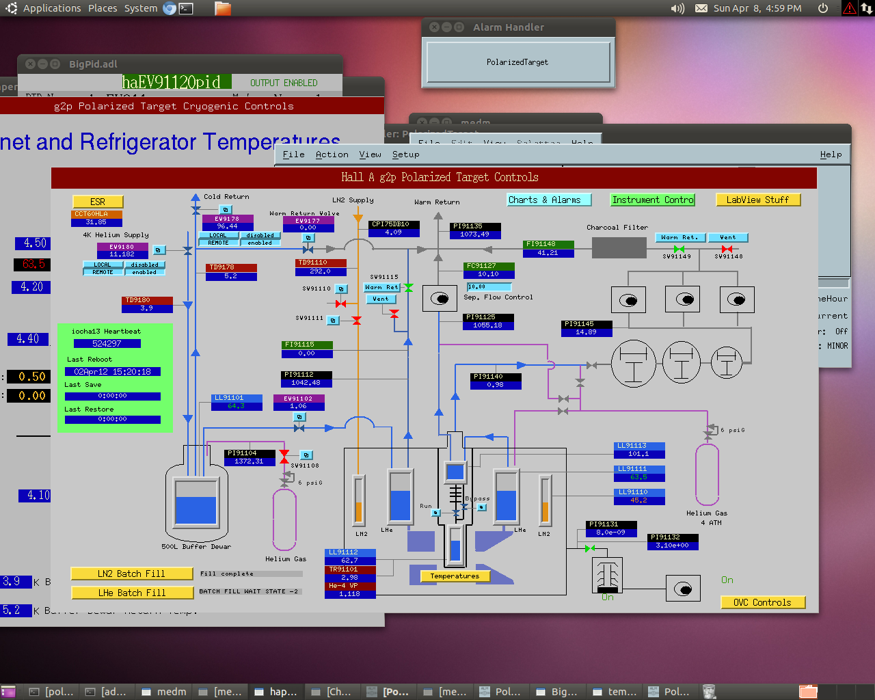
Task: Click the related display icon above SV91108
Action: [307, 455]
